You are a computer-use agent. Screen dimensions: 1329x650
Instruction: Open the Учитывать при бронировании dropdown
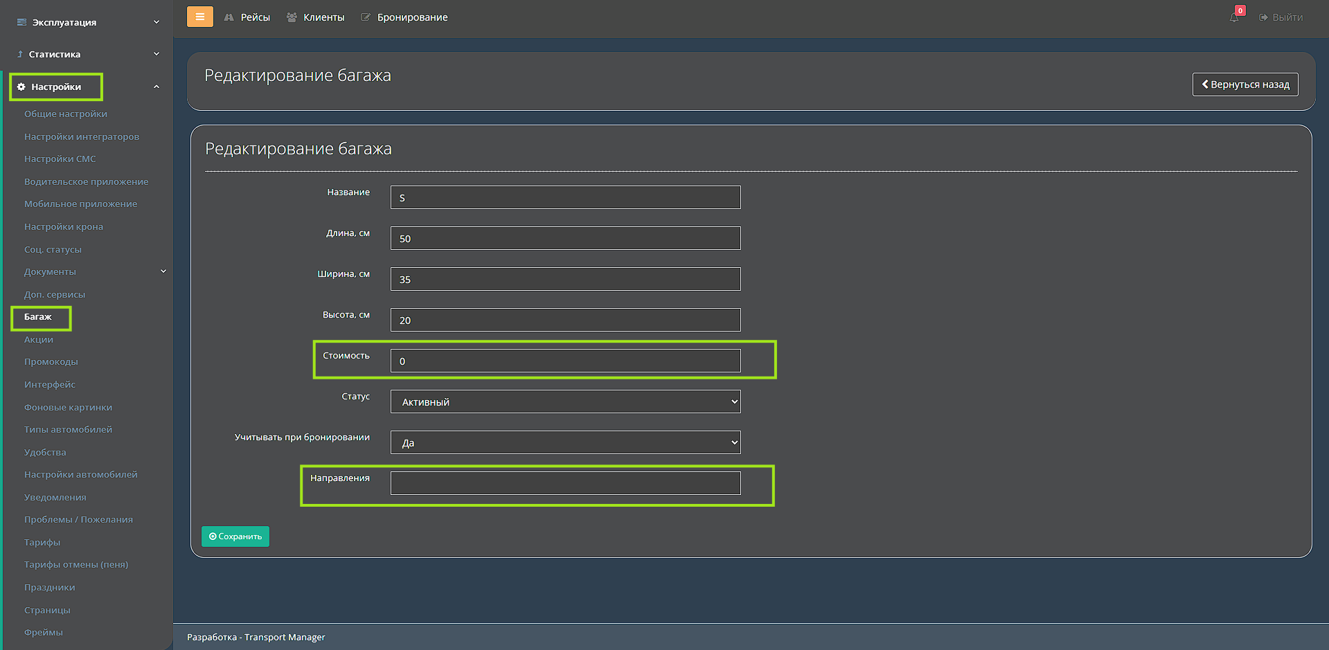565,442
